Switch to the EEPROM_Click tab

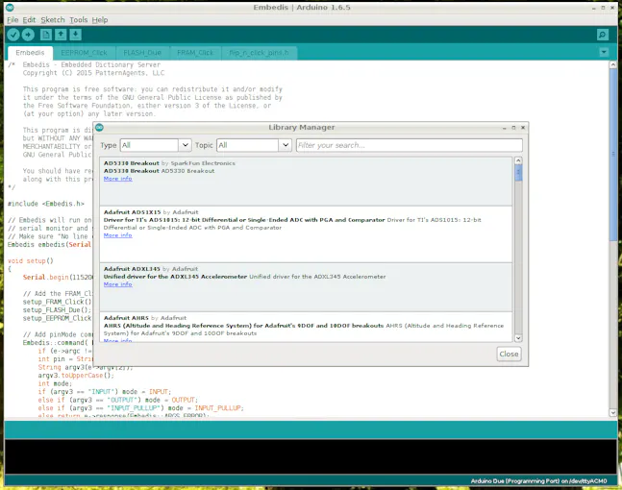84,53
